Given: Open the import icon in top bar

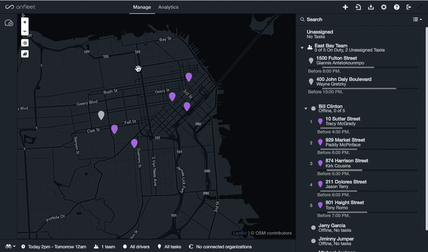Looking at the screenshot, I should [x=358, y=7].
